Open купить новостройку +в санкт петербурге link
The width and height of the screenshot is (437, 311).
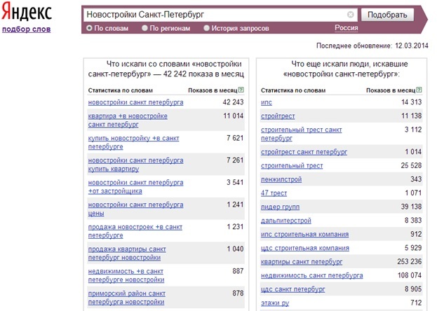(x=133, y=142)
